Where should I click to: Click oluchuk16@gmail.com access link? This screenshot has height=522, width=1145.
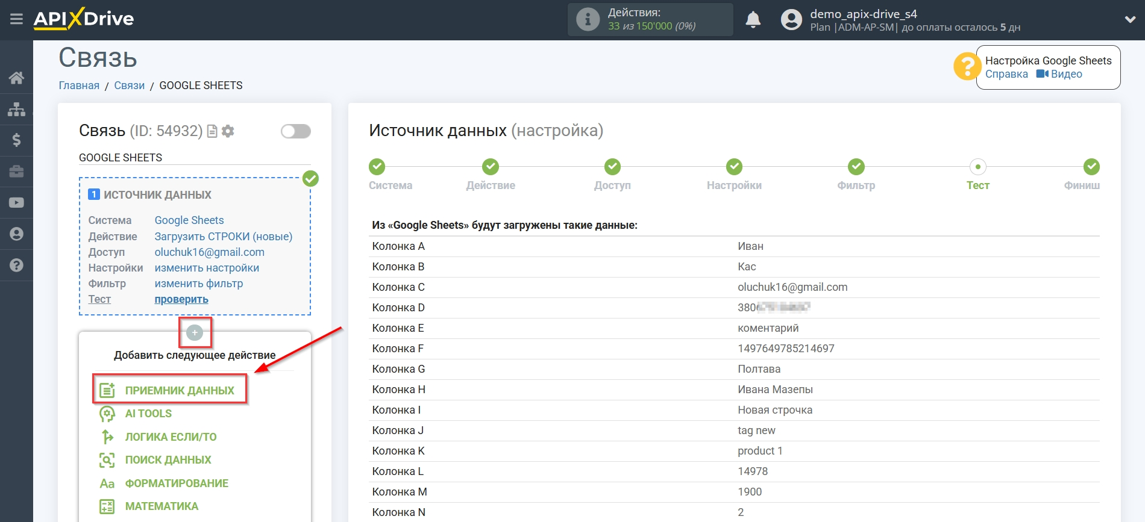(210, 252)
